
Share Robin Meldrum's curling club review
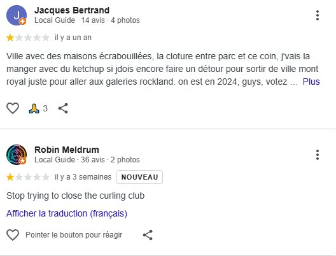148,235
